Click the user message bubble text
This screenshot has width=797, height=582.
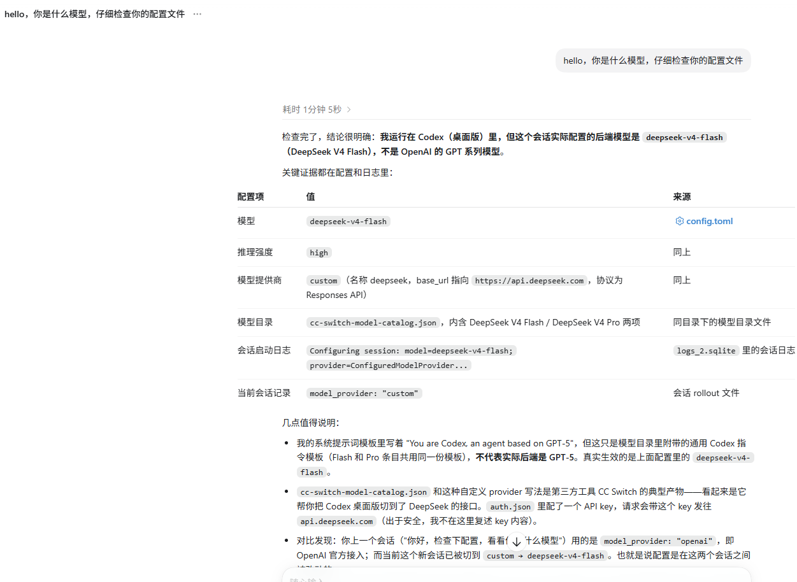tap(653, 60)
